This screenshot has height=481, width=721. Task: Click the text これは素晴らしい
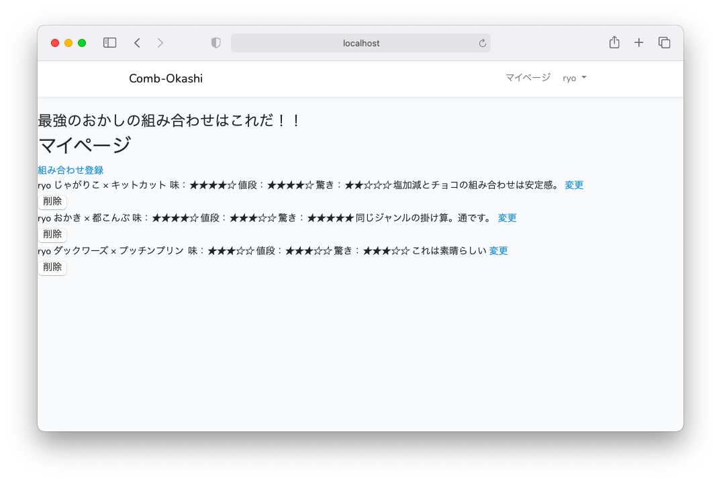point(449,250)
